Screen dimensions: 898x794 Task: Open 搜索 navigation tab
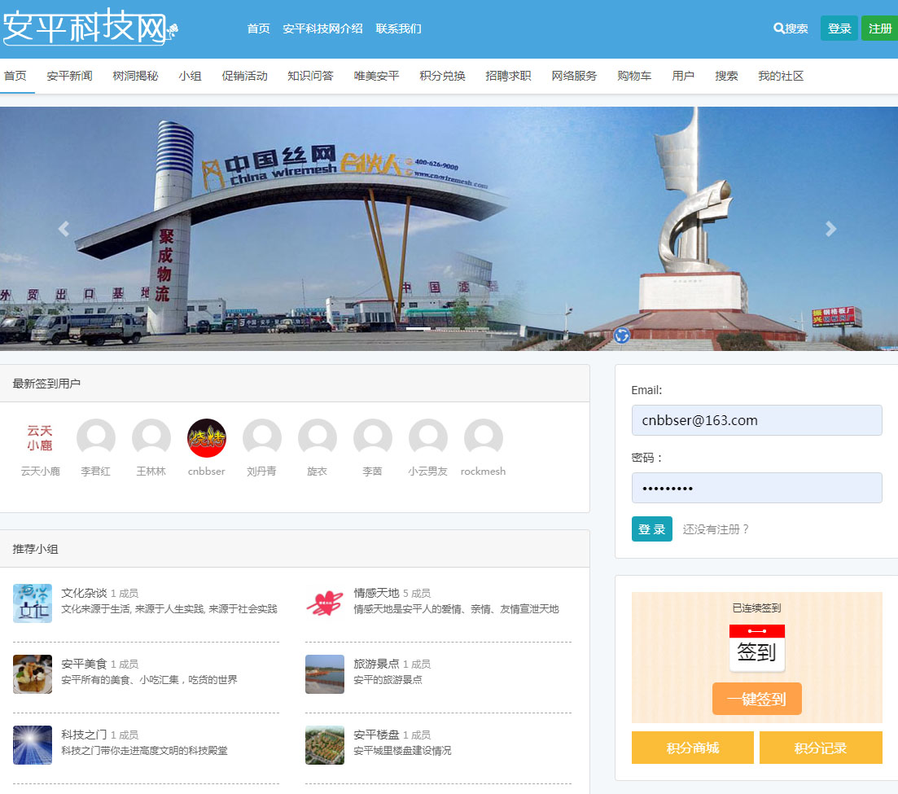(726, 76)
